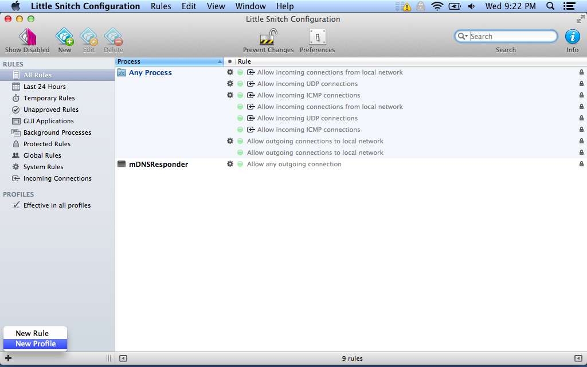This screenshot has width=587, height=367.
Task: Click gear icon beside Allow outgoing connections to local network
Action: [x=230, y=141]
